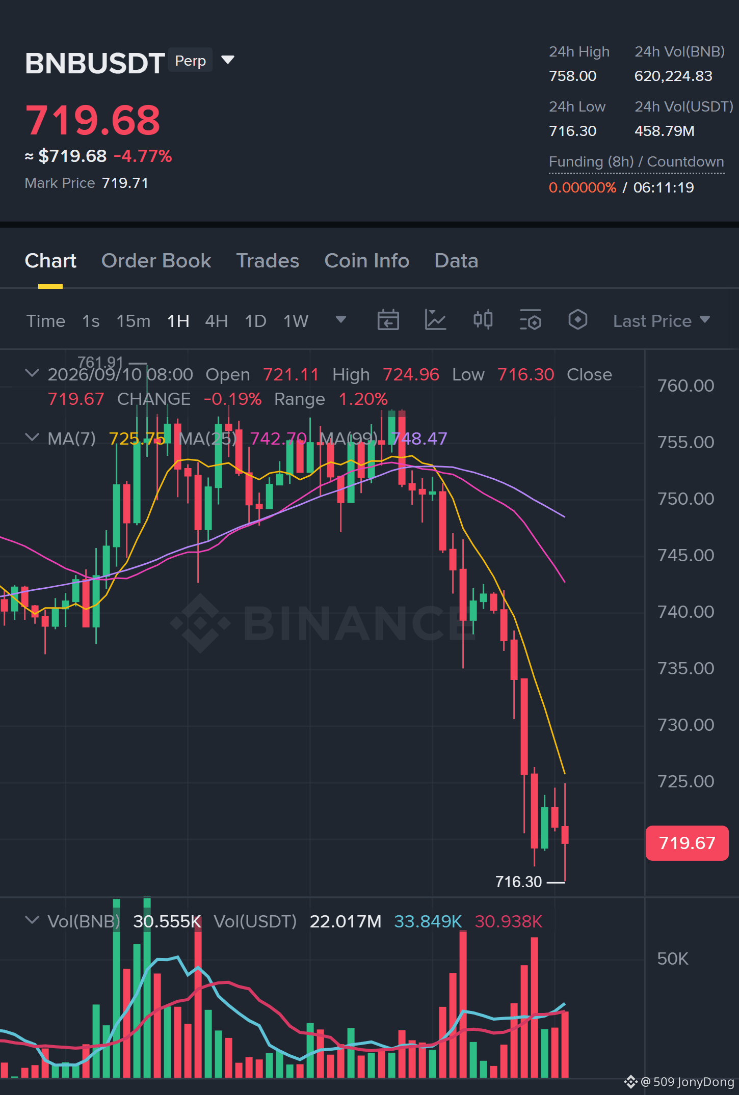Open the BNBUSDT pair selector arrow

pos(228,60)
